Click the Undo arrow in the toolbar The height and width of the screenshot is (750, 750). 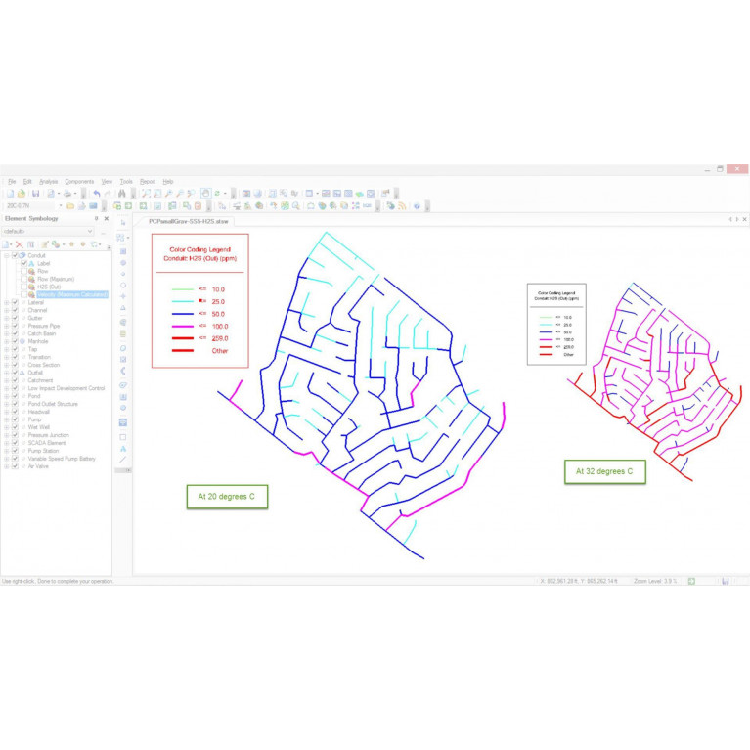coord(96,194)
